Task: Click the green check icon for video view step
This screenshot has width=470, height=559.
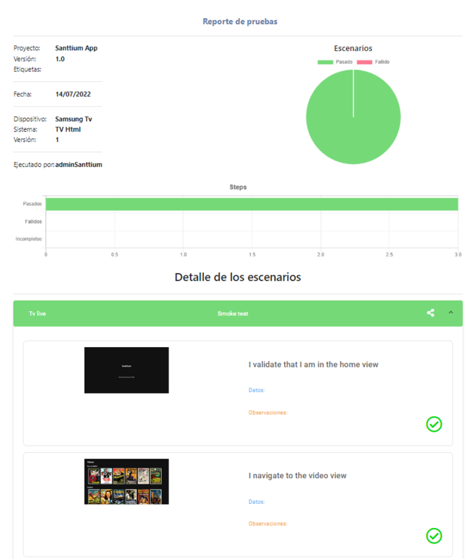Action: [434, 536]
